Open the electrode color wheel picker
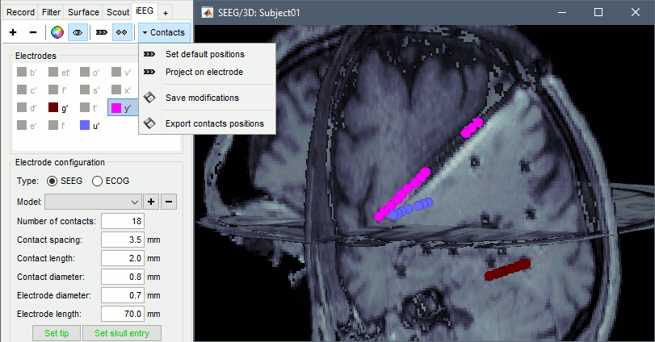 point(57,32)
